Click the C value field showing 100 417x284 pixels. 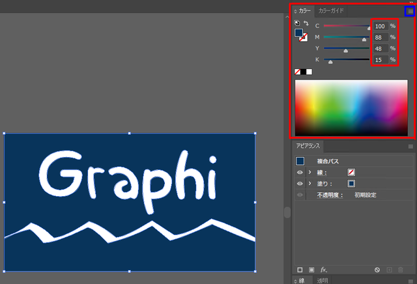tap(381, 26)
